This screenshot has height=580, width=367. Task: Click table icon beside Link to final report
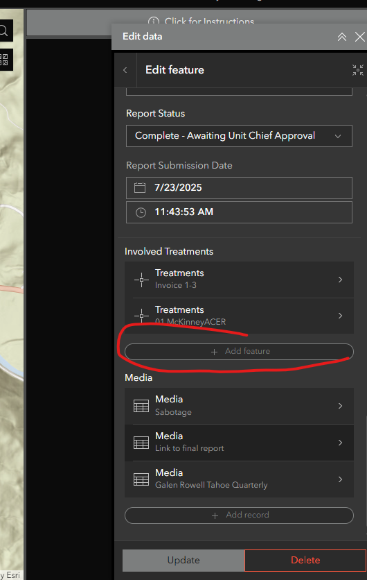click(141, 443)
